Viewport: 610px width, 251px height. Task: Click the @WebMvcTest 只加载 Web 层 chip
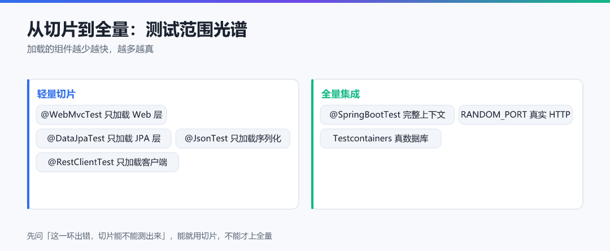tap(101, 115)
